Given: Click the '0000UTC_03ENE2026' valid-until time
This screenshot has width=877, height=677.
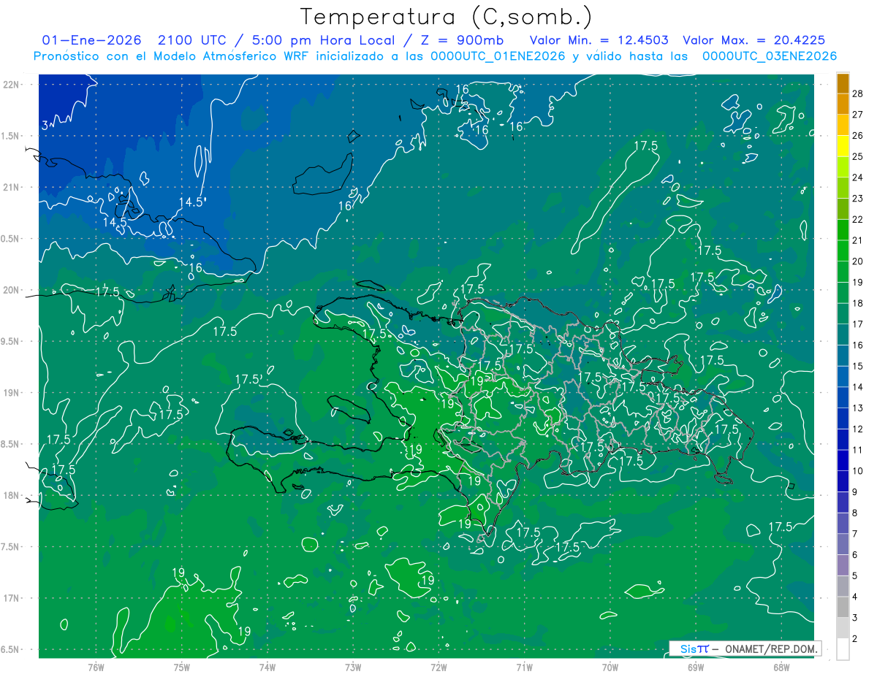Looking at the screenshot, I should point(770,56).
